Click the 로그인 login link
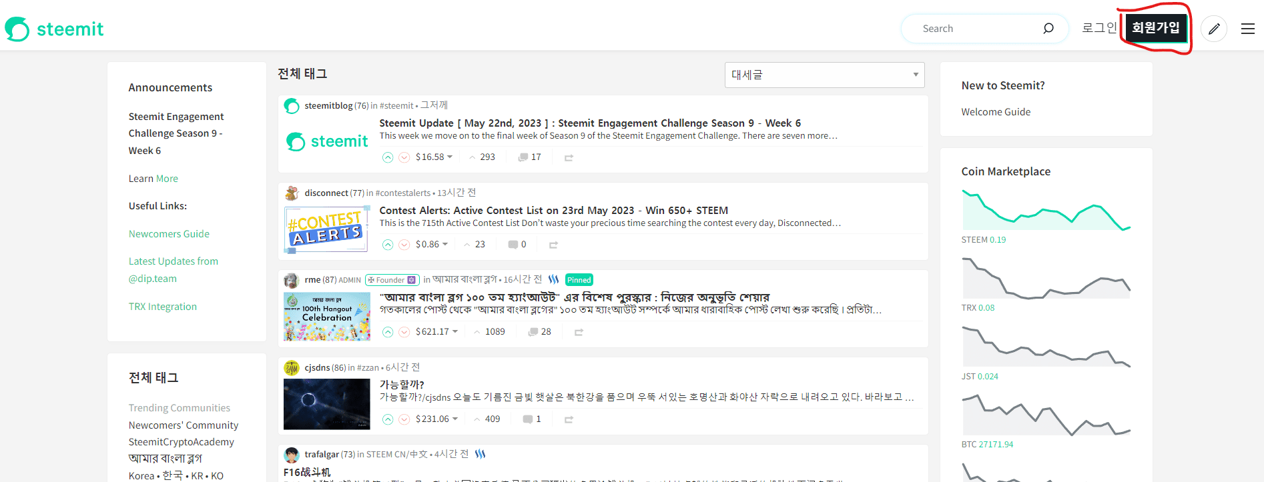 (1099, 28)
